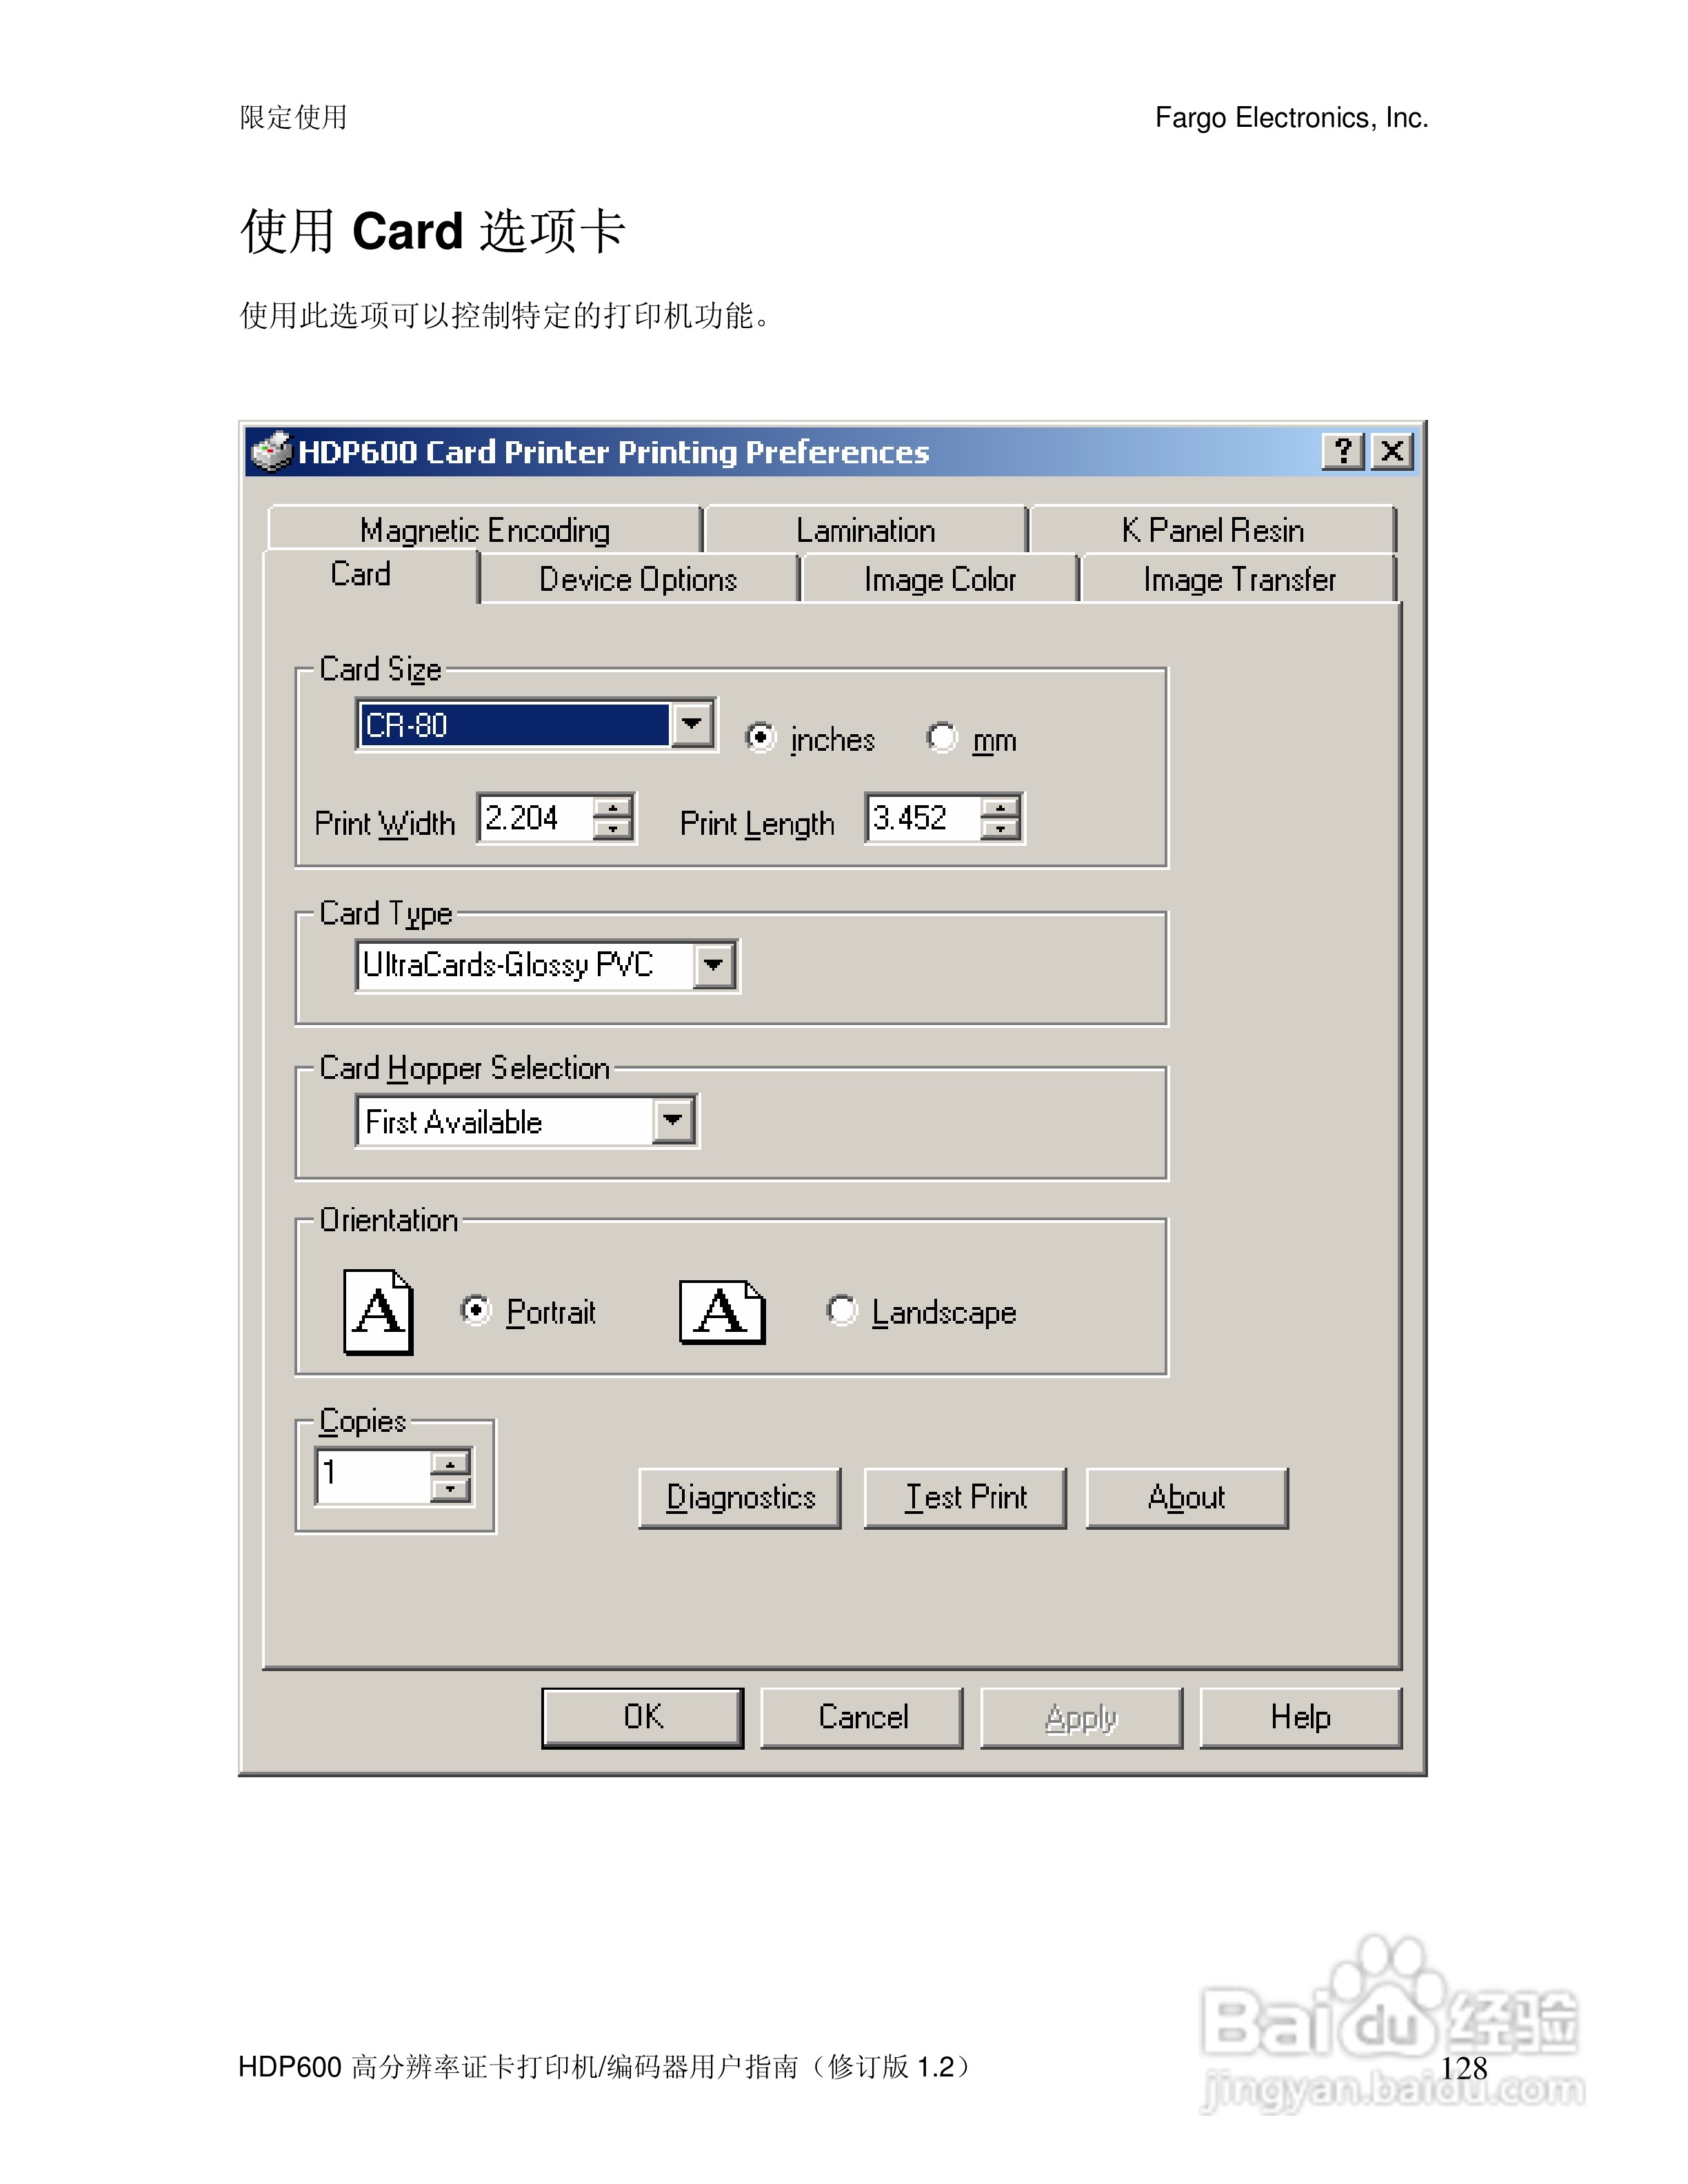The width and height of the screenshot is (1688, 2184).
Task: Decrease Print Length with down arrow
Action: pos(999,829)
